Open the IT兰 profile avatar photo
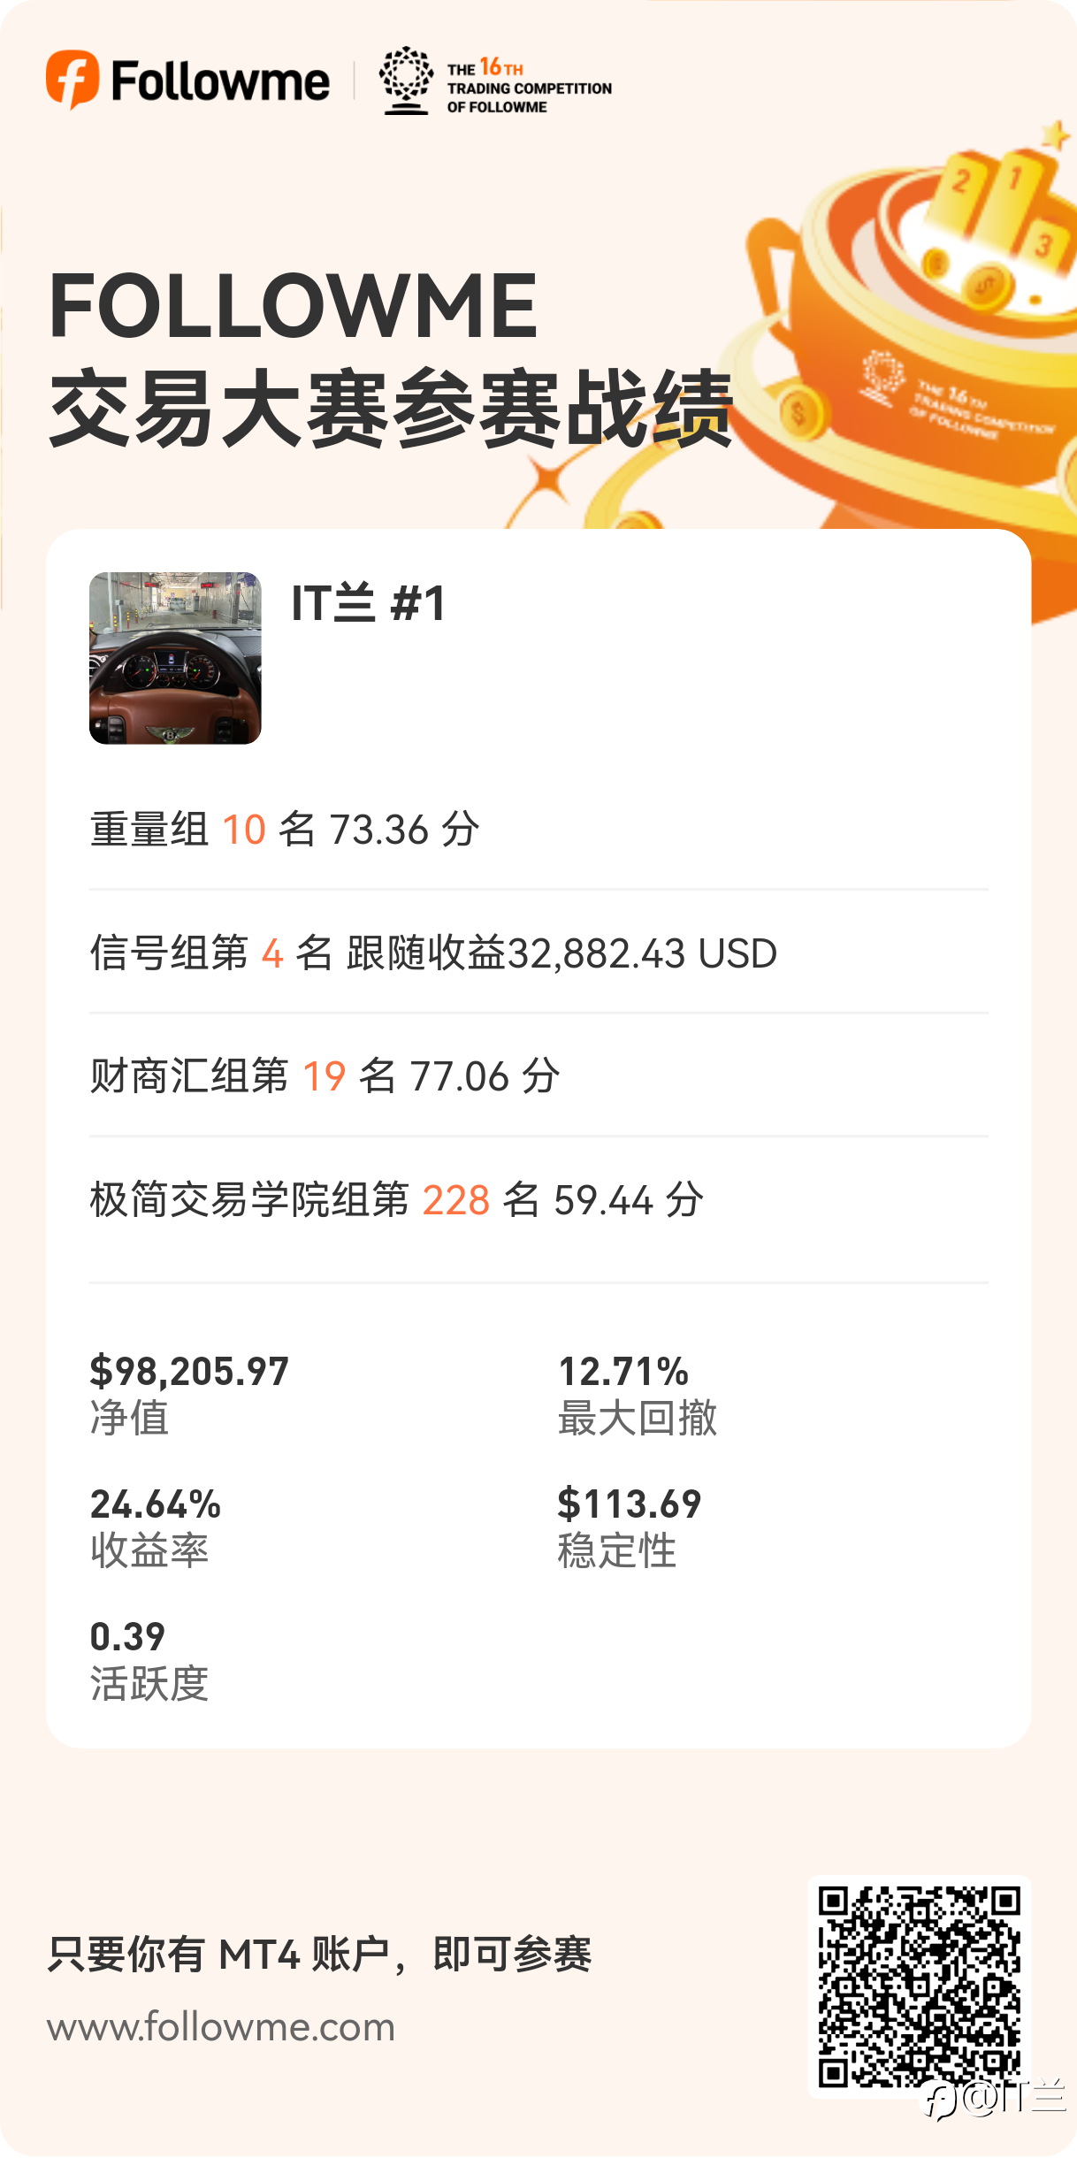 (175, 658)
